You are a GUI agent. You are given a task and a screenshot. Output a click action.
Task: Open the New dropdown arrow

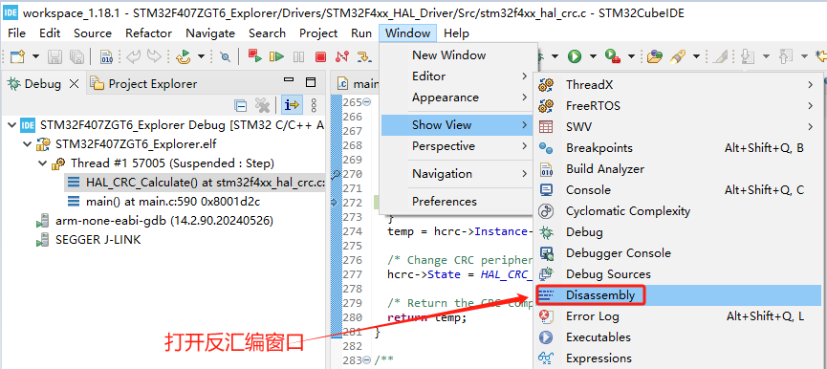pyautogui.click(x=36, y=56)
